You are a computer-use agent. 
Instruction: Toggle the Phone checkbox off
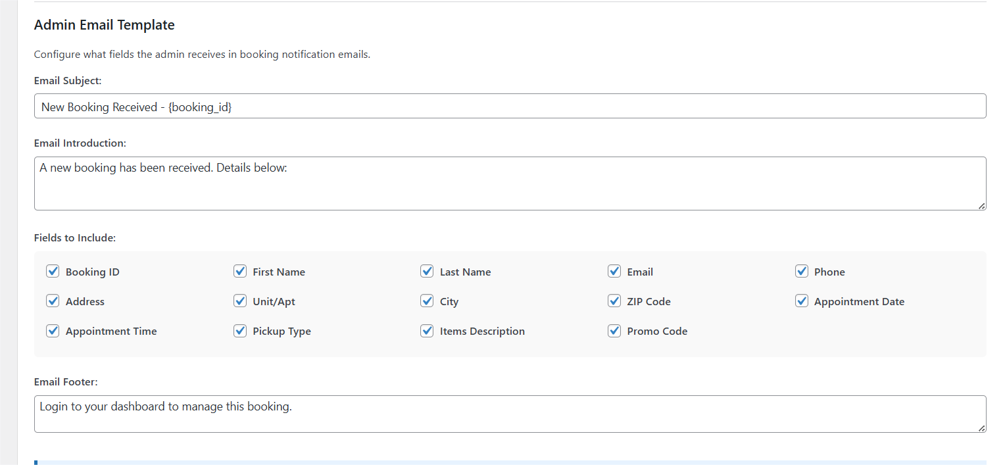[x=802, y=271]
